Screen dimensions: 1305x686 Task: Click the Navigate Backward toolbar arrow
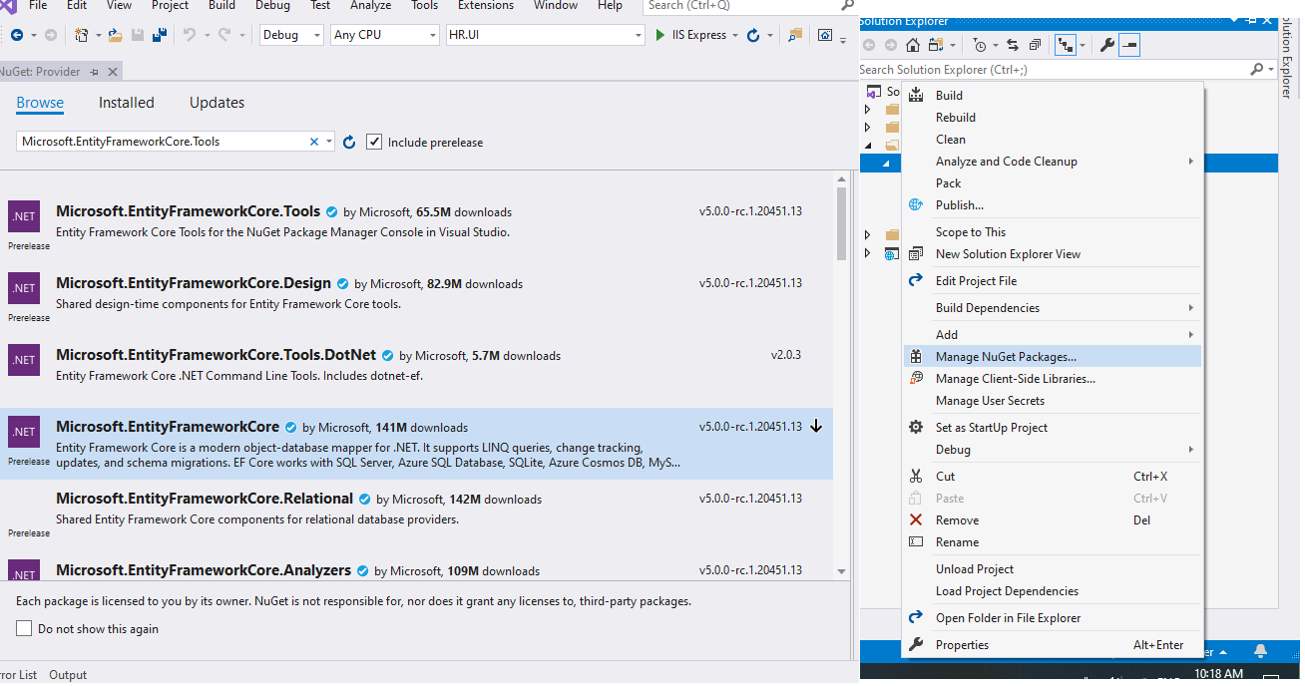pos(19,35)
